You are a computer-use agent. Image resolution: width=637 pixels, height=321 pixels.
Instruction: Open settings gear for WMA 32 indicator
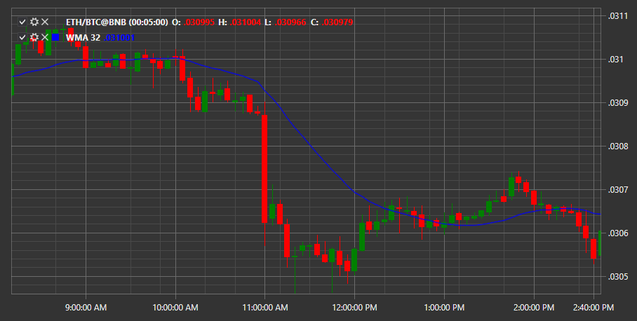point(34,37)
